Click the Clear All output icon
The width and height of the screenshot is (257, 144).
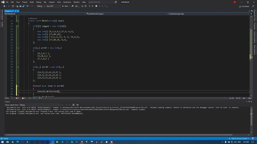pyautogui.click(x=73, y=105)
